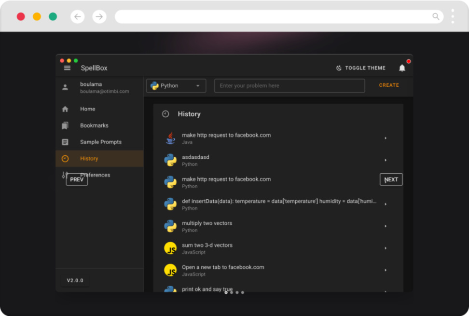The width and height of the screenshot is (469, 316).
Task: Go to Home in sidebar
Action: coord(99,109)
